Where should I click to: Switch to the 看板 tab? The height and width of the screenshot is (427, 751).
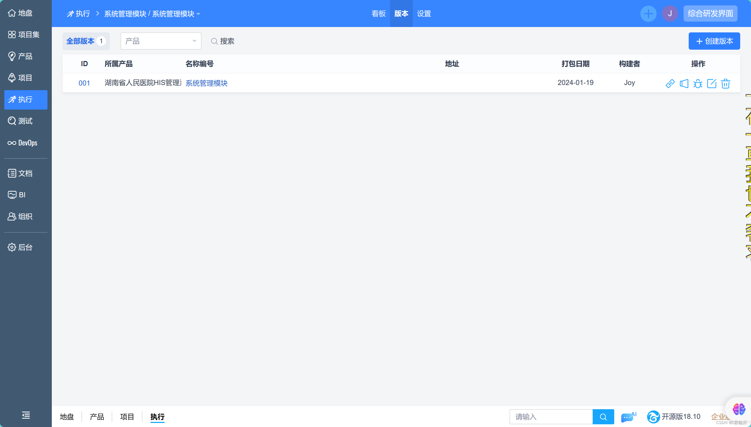pos(378,13)
